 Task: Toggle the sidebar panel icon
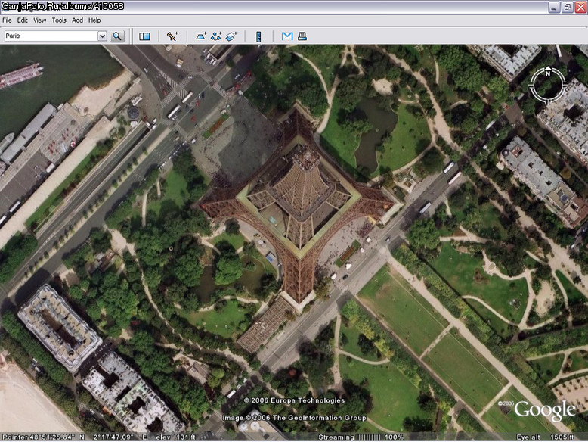point(144,36)
